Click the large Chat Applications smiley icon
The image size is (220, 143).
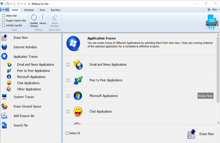pos(78,111)
